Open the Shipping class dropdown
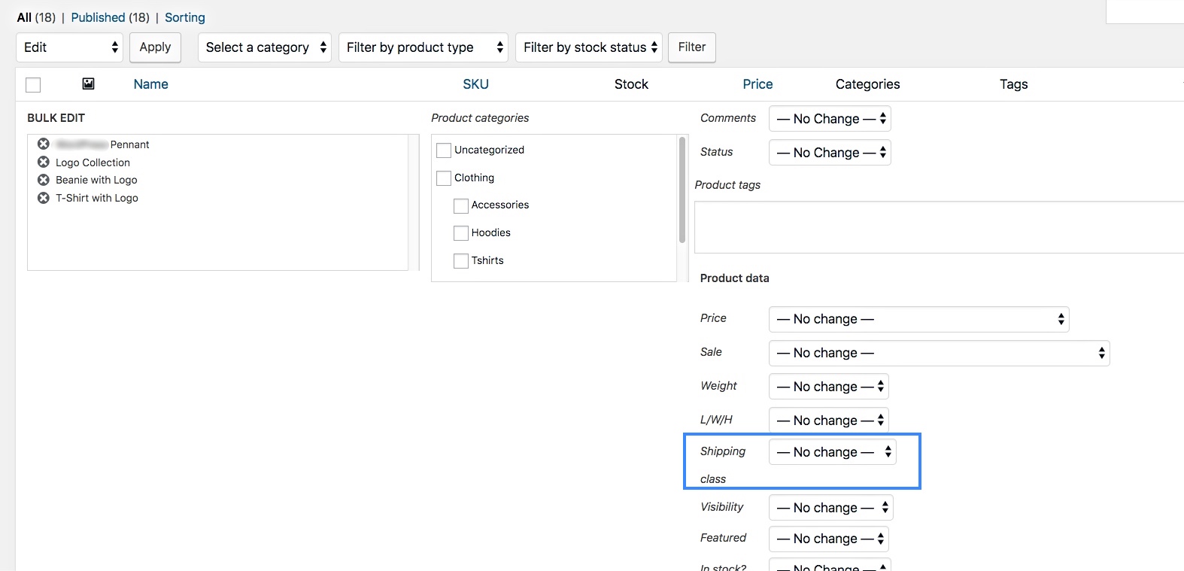1184x571 pixels. pos(832,452)
